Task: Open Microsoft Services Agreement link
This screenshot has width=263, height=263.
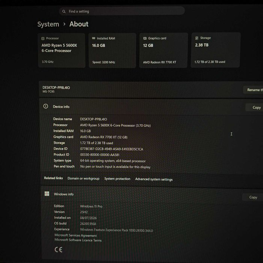Action: [x=76, y=235]
